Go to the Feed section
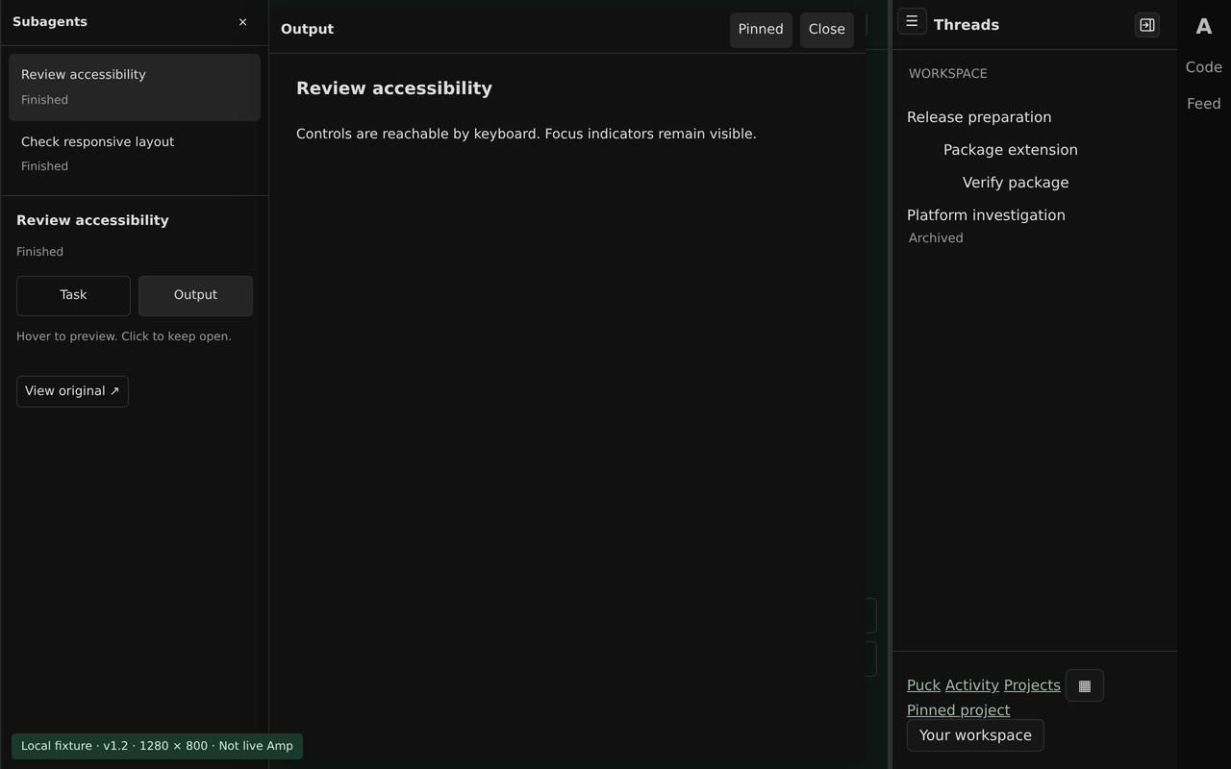This screenshot has width=1231, height=769. point(1203,104)
